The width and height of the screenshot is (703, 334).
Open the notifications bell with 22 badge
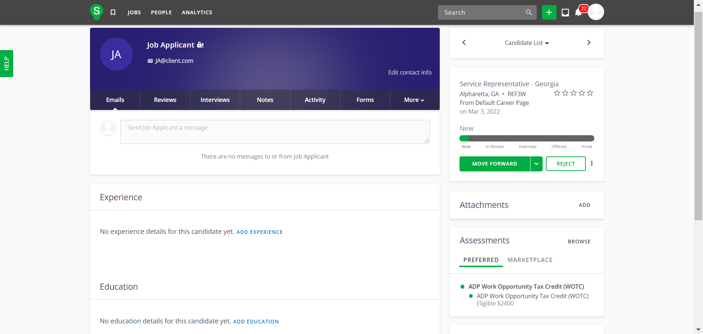[579, 12]
